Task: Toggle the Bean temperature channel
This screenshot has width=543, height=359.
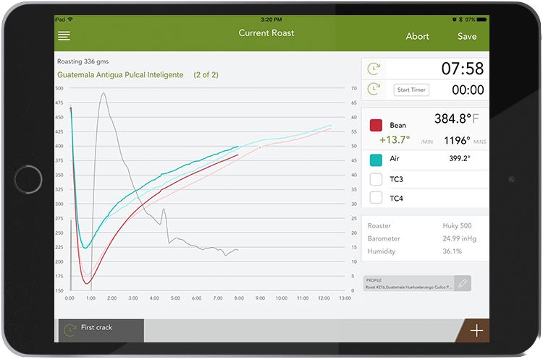Action: [376, 126]
